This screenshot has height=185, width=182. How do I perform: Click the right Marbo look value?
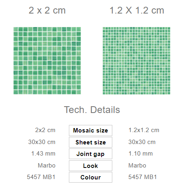[x=137, y=166]
